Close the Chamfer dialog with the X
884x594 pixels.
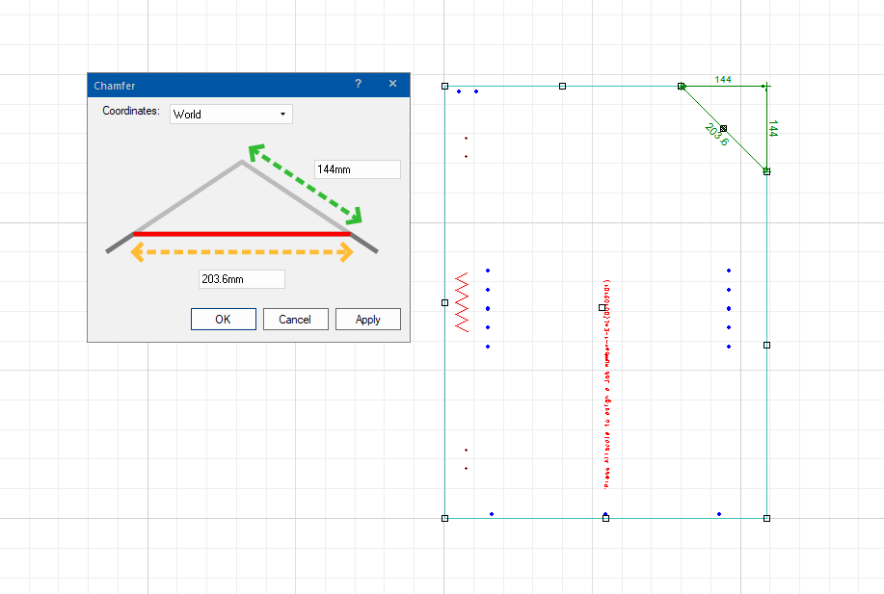[393, 84]
